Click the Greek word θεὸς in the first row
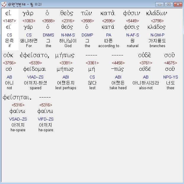The image size is (184, 184). (x=67, y=13)
